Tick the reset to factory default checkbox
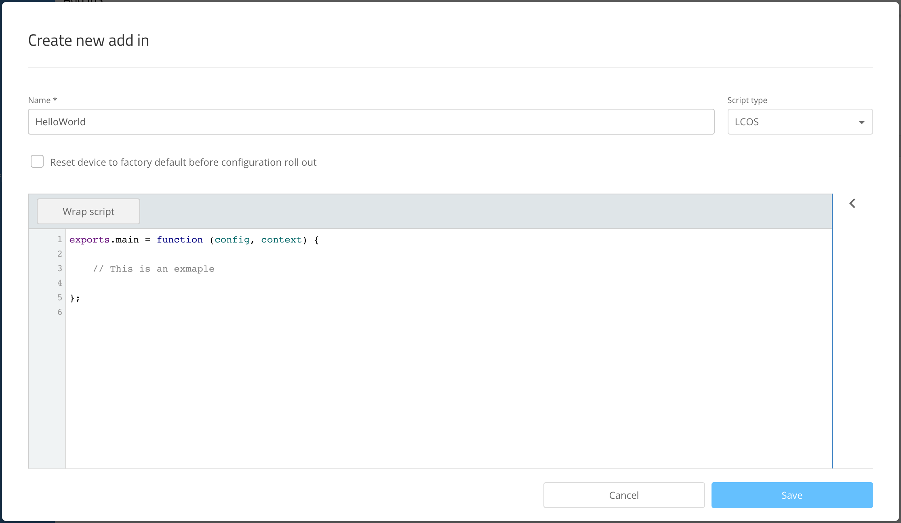Screen dimensions: 901x523 coord(37,162)
